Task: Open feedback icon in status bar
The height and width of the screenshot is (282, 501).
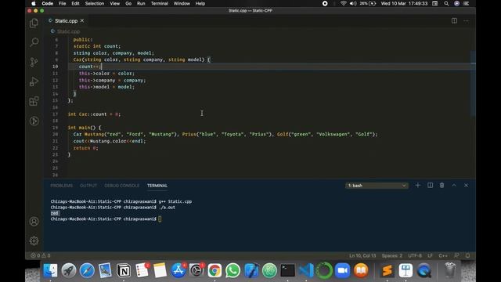Action: pos(456,255)
